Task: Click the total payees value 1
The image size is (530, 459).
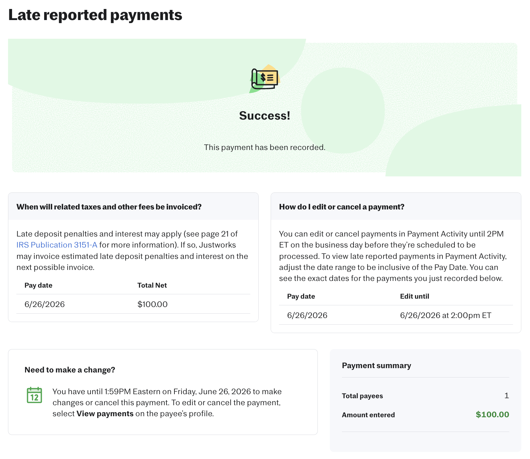Action: point(507,396)
